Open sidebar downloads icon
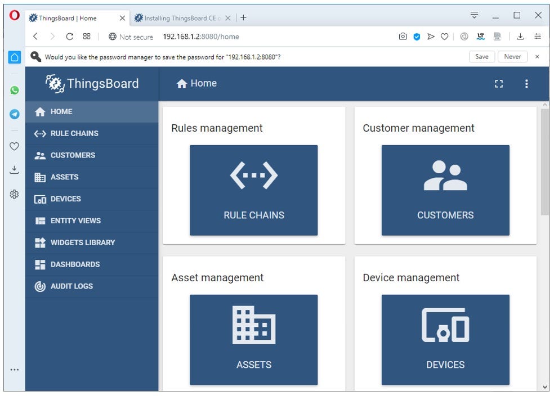The width and height of the screenshot is (554, 396). [14, 170]
